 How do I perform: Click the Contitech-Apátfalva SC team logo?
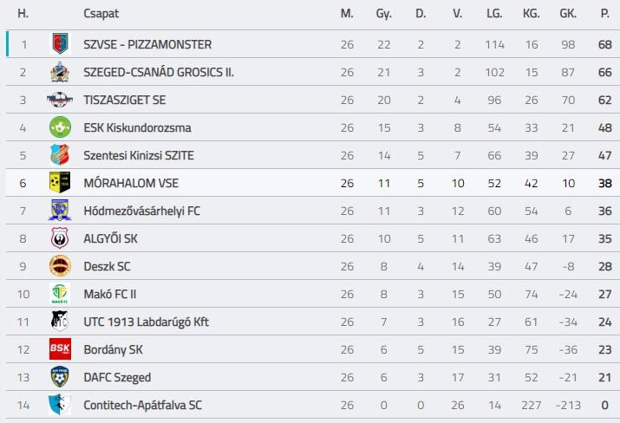(60, 405)
